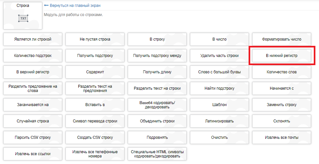Select 'Форматировать число' action
The width and height of the screenshot is (319, 164).
[282, 39]
